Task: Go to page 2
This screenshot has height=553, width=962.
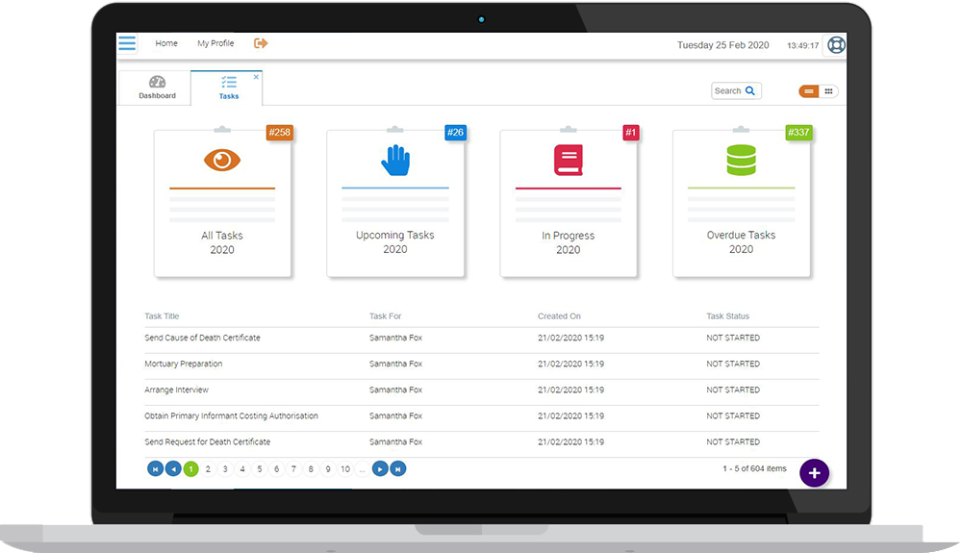Action: (208, 469)
